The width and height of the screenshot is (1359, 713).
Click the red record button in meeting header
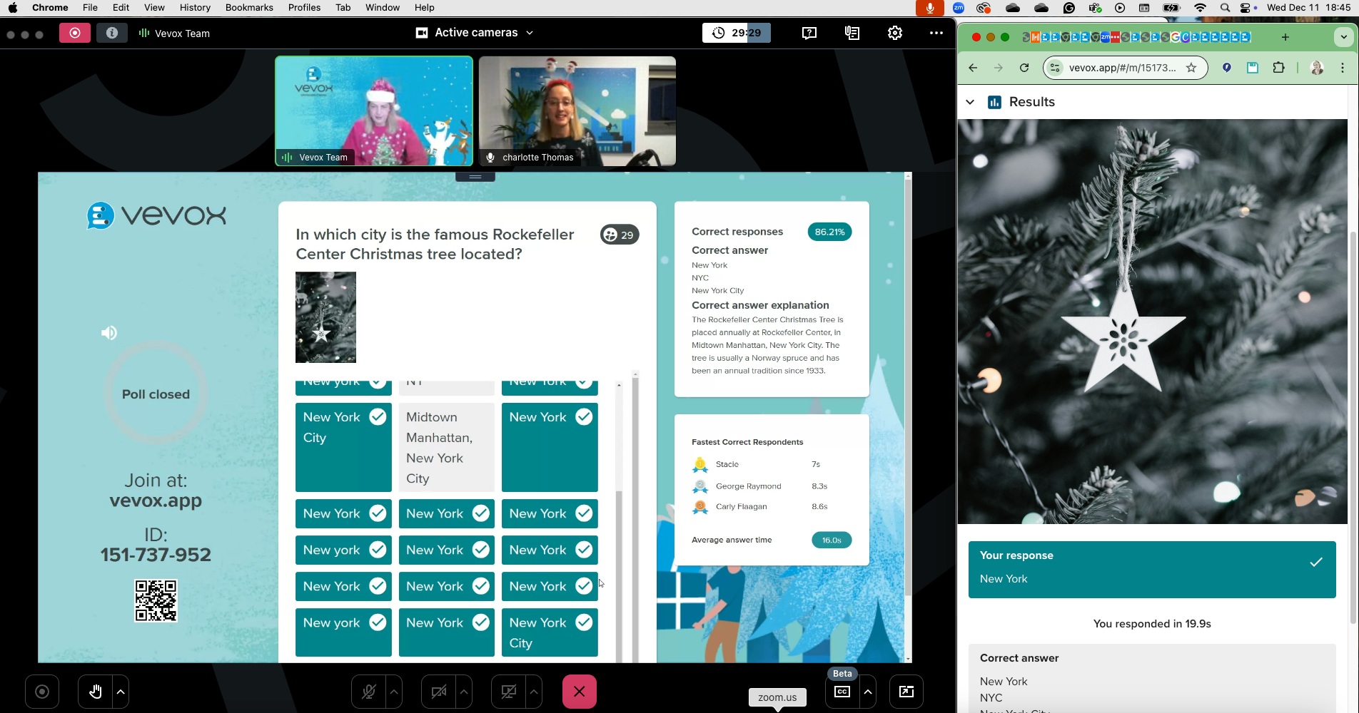tap(75, 33)
